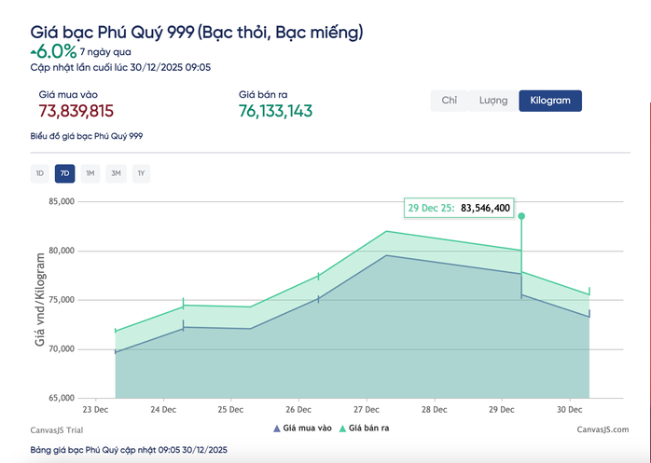Visit the CanvasJS.com credit link
The height and width of the screenshot is (463, 651).
pos(602,429)
